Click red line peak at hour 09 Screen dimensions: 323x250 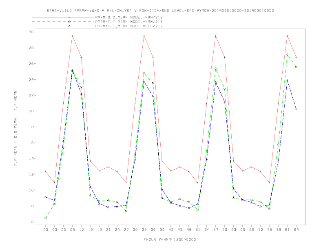[x=72, y=36]
